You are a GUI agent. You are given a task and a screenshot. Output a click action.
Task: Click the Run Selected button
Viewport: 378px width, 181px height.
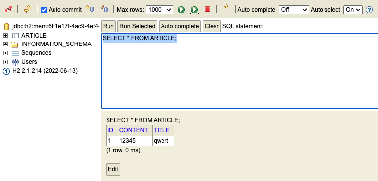tap(137, 26)
